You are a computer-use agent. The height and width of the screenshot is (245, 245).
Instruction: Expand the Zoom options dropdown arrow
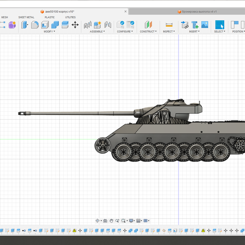coord(127,221)
